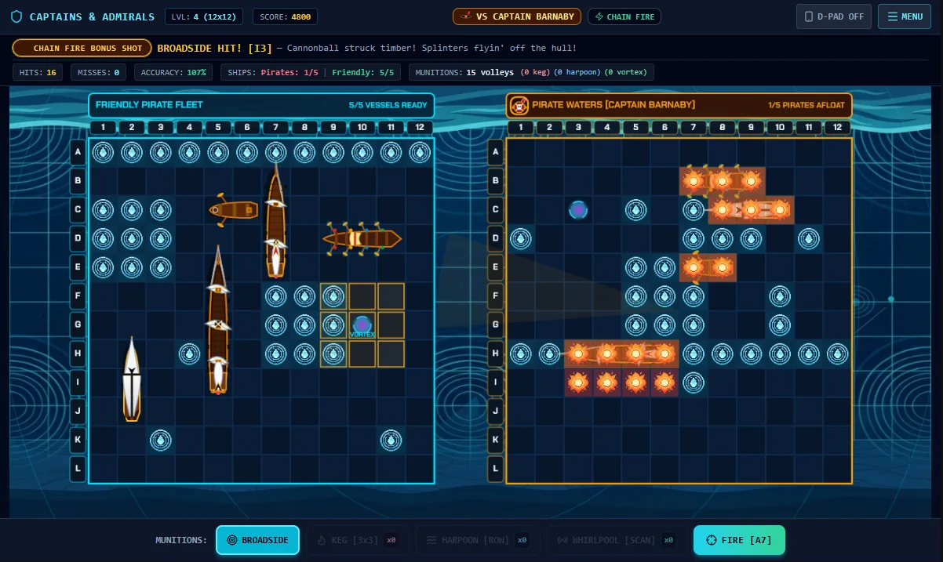943x562 pixels.
Task: Click the miss splash at friendly K11
Action: (391, 441)
